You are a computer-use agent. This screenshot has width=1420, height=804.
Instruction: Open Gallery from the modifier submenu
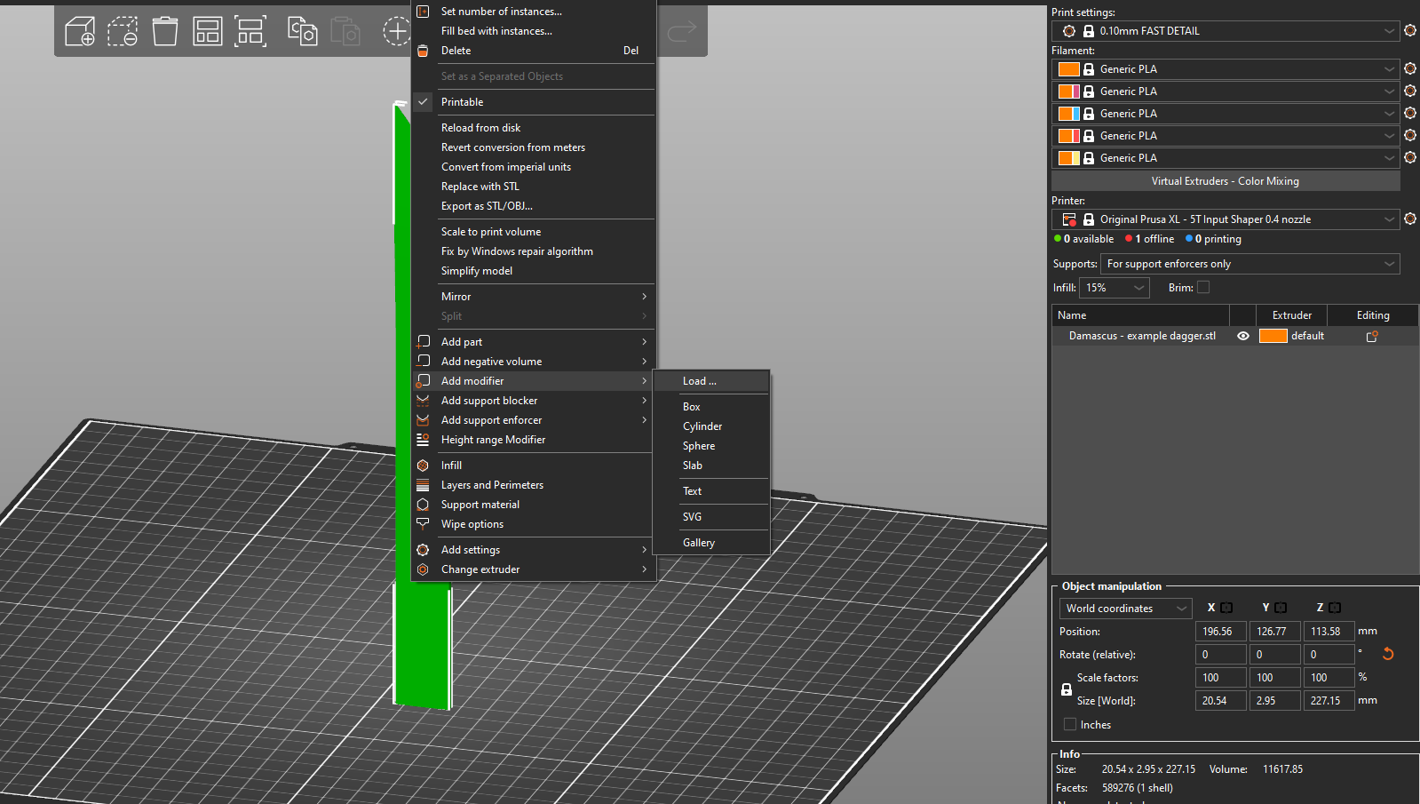711,543
